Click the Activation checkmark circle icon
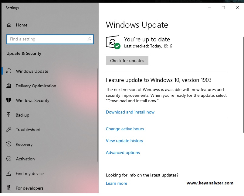Screen dimensions: 244x196 click(9, 159)
